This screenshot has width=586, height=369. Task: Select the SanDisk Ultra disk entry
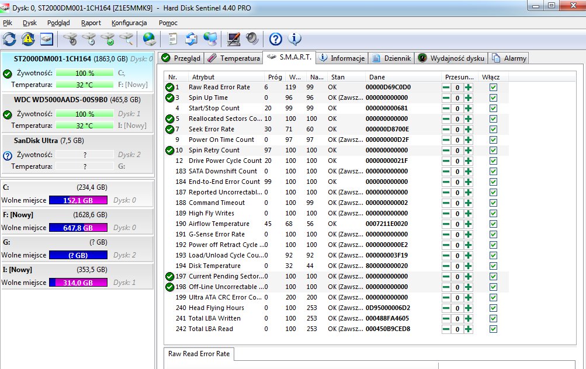[x=77, y=154]
